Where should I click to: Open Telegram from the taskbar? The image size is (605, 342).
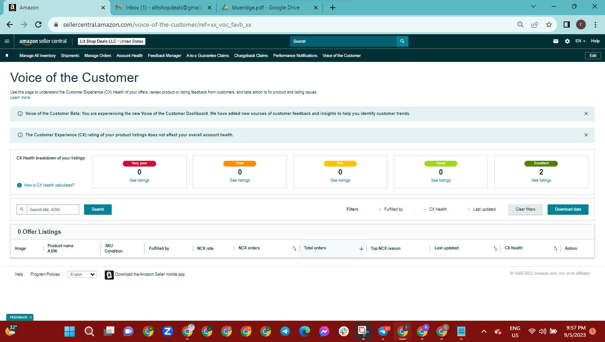285,331
